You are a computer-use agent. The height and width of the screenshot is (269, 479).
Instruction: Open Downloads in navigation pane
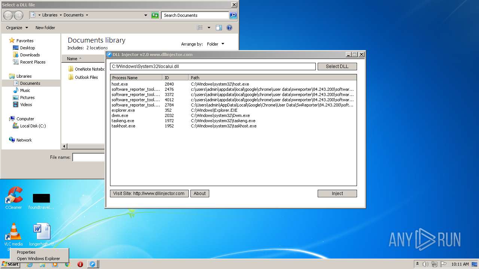click(x=30, y=55)
